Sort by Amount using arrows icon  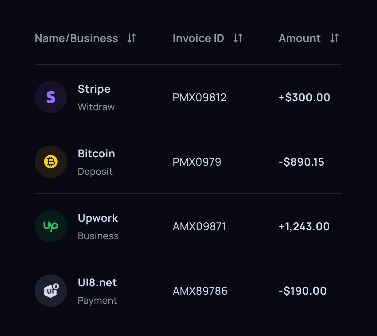(x=334, y=38)
